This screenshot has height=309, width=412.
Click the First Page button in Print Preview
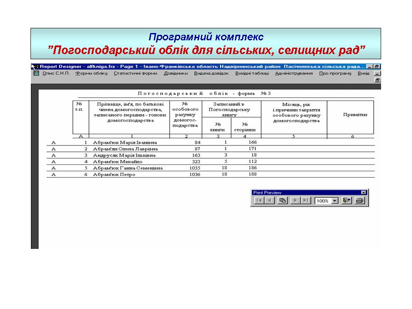259,200
